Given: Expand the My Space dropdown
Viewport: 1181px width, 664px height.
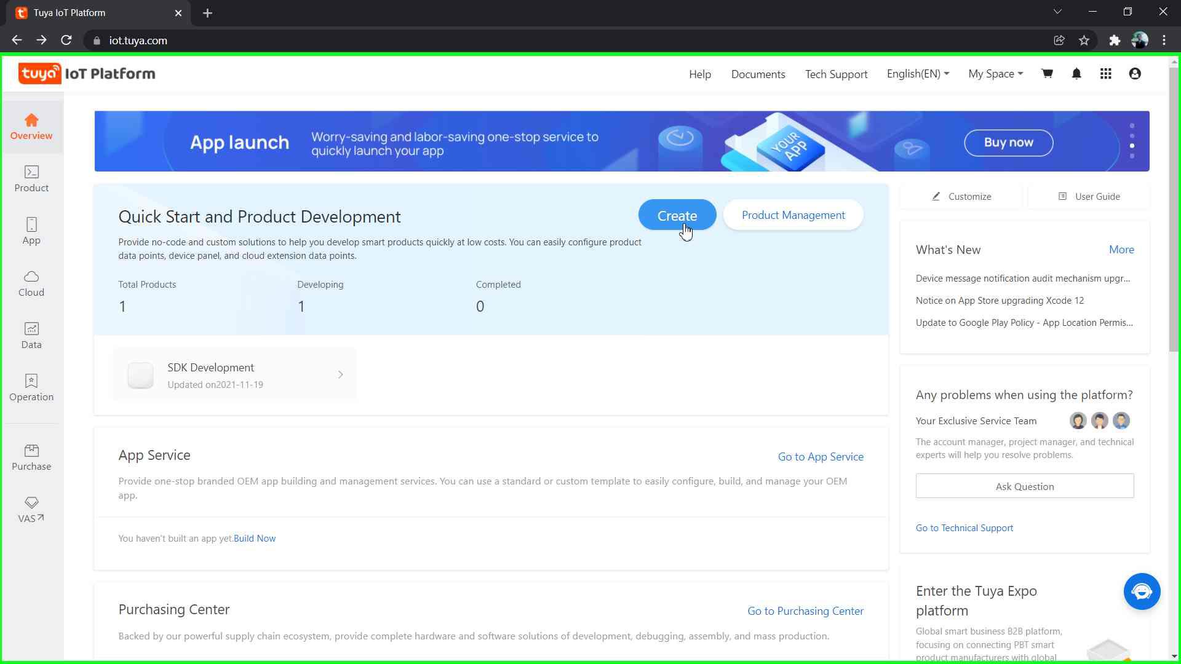Looking at the screenshot, I should [x=995, y=74].
